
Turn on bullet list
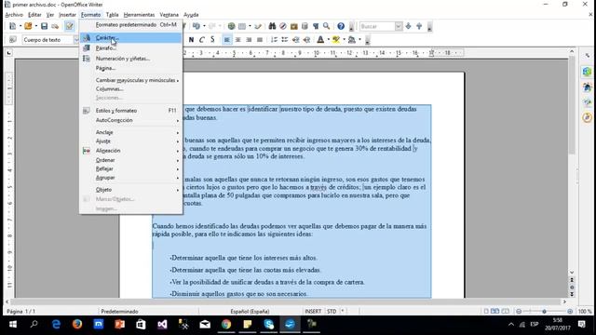click(x=284, y=39)
